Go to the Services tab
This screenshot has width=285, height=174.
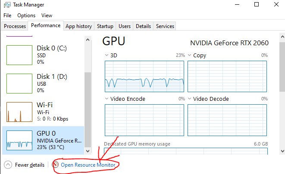click(165, 26)
